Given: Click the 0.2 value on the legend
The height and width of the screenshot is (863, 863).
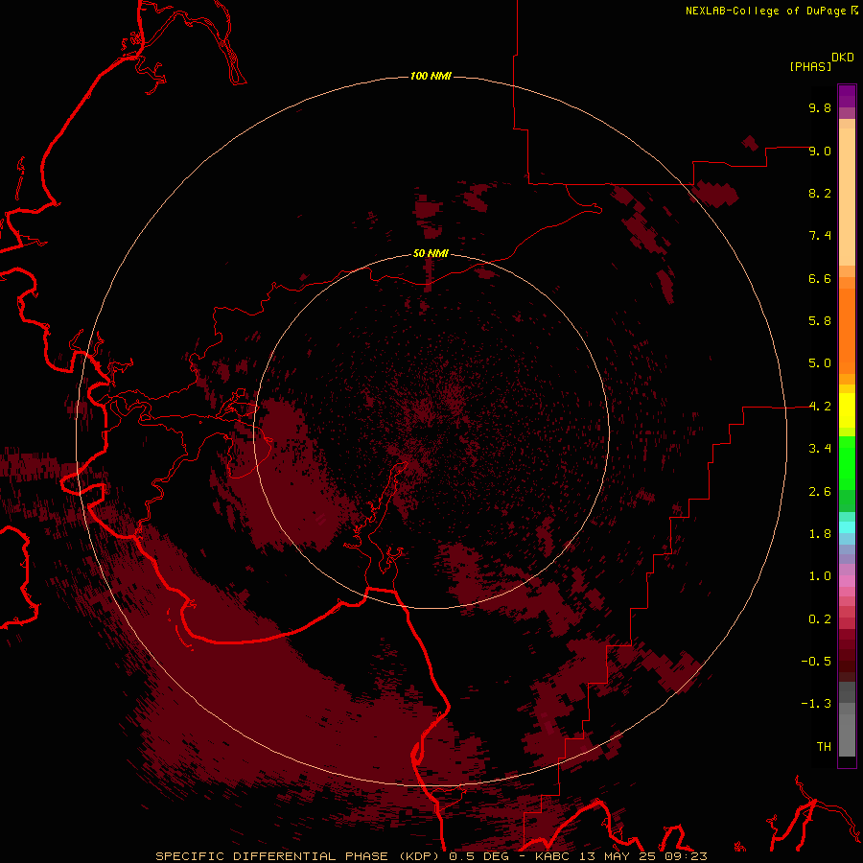Looking at the screenshot, I should click(x=820, y=619).
